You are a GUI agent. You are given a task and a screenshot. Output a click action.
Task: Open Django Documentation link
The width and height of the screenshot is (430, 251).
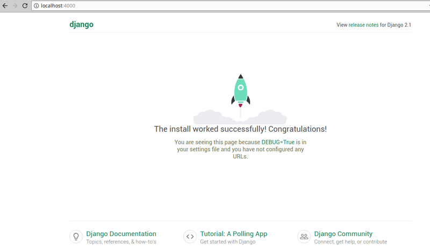(x=121, y=234)
